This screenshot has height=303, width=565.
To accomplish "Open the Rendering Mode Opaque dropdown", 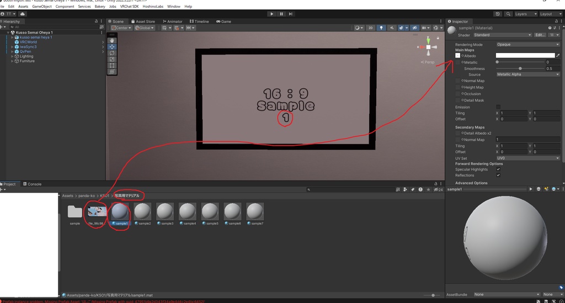I will 528,44.
